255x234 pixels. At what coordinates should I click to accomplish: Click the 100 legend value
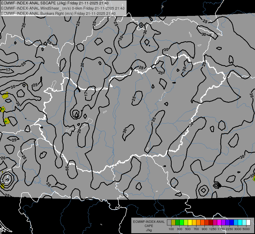tap(171, 229)
